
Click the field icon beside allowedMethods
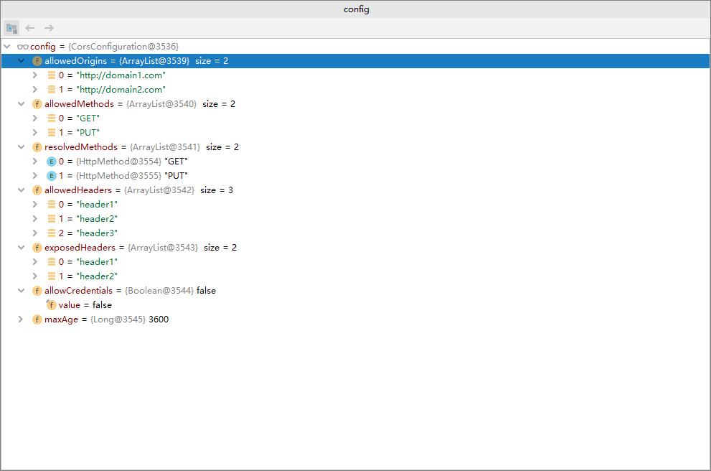(x=37, y=104)
